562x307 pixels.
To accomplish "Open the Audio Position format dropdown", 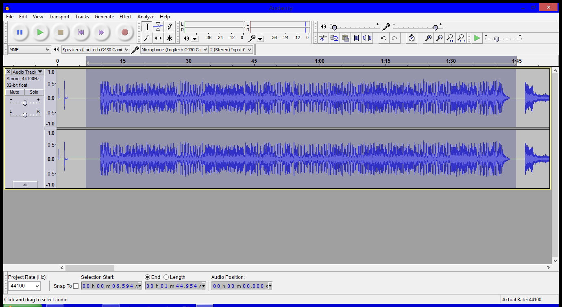I will coord(270,286).
